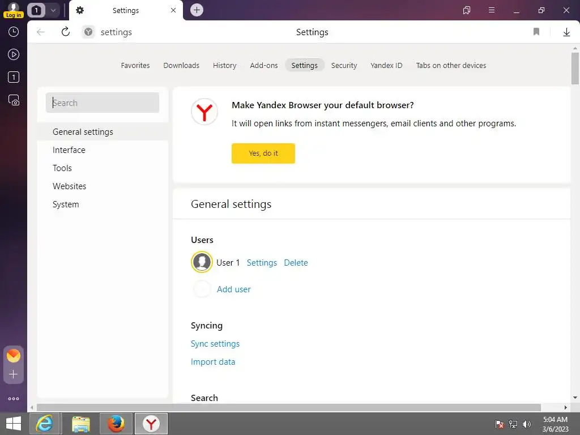
Task: Click the scroll right arrow
Action: (565, 407)
